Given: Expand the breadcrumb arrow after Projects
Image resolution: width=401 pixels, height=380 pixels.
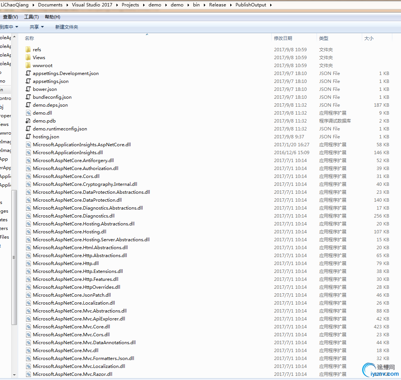Looking at the screenshot, I should [x=144, y=5].
